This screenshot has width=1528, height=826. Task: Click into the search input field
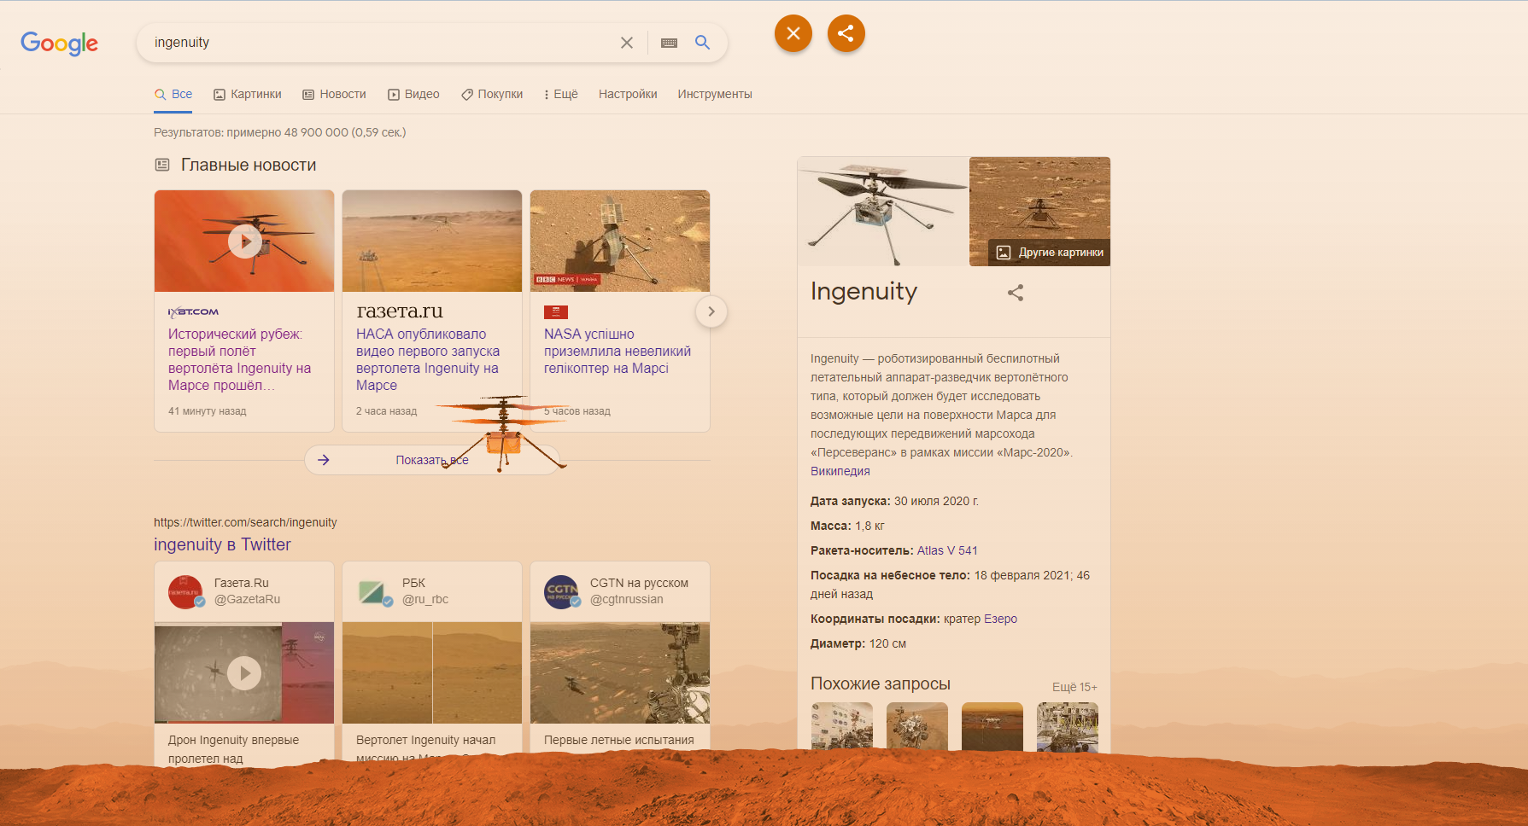click(380, 43)
